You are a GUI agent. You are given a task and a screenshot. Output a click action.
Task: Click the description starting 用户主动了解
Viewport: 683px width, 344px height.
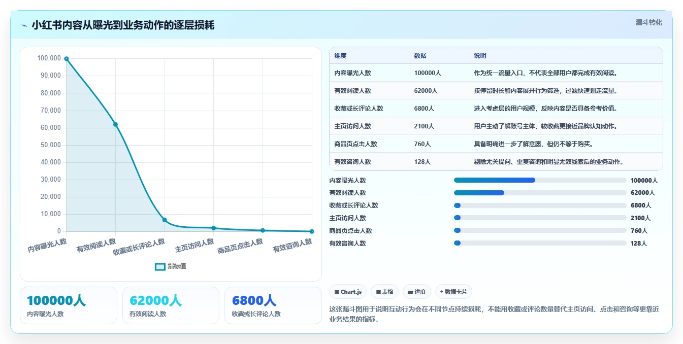point(545,126)
